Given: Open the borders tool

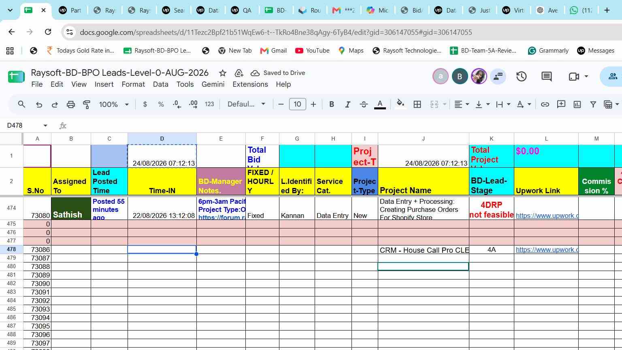Looking at the screenshot, I should 417,104.
